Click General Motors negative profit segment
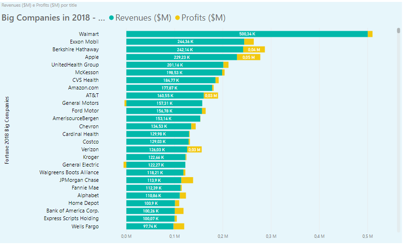Viewport: 406px width, 246px height. [125, 103]
